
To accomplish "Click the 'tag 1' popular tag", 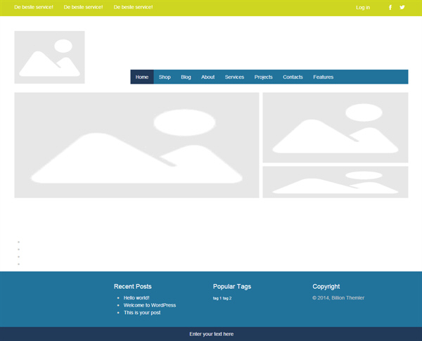I will click(x=217, y=298).
